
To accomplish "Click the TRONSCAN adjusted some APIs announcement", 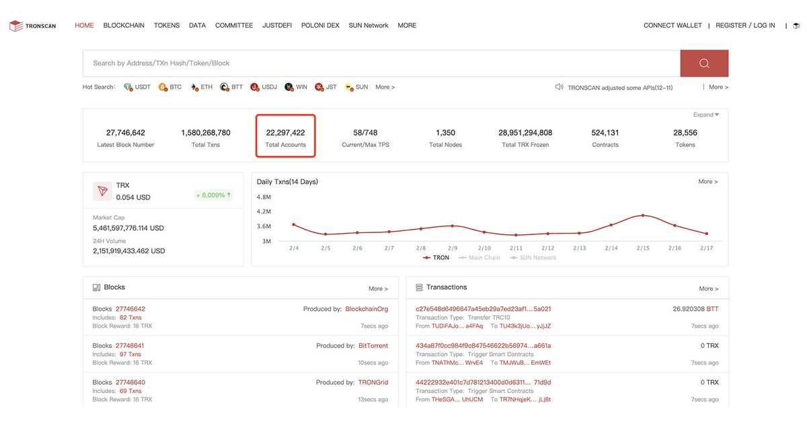I will [x=620, y=88].
